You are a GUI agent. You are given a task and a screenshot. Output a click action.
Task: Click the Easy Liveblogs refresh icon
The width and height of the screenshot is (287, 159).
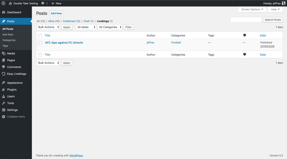click(3, 74)
